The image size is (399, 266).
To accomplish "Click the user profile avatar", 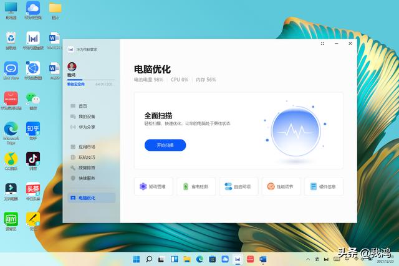I will [x=72, y=66].
